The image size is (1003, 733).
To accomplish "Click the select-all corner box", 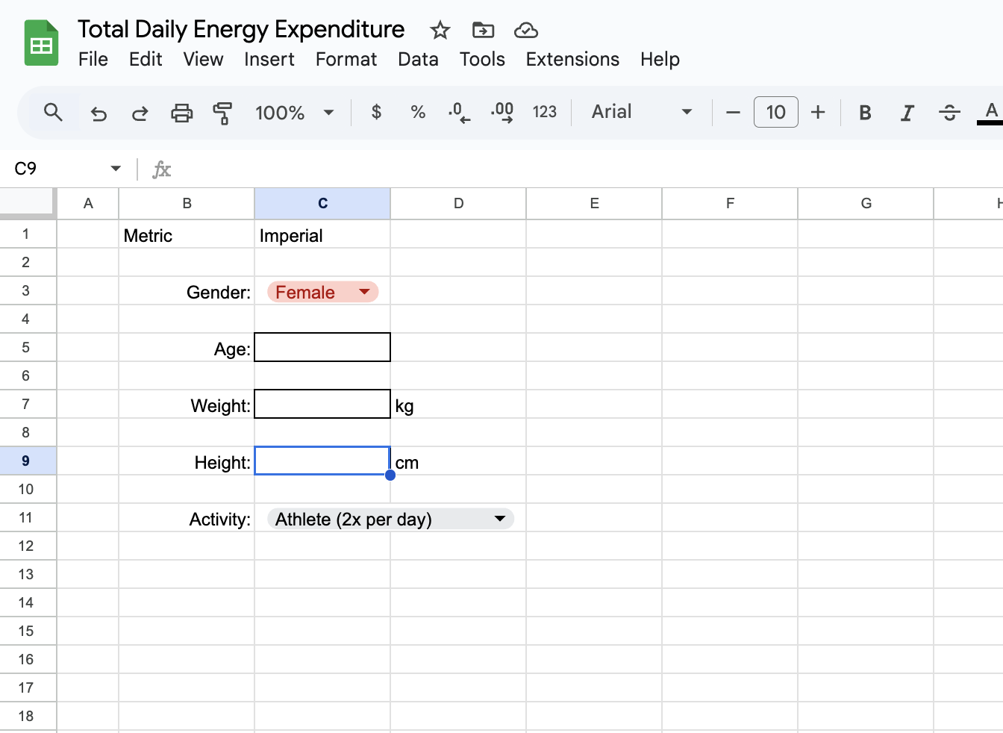I will [x=28, y=202].
